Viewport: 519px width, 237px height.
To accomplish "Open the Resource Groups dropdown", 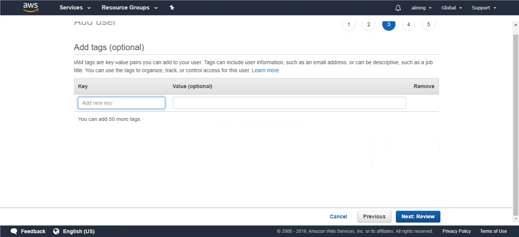I will coord(130,8).
